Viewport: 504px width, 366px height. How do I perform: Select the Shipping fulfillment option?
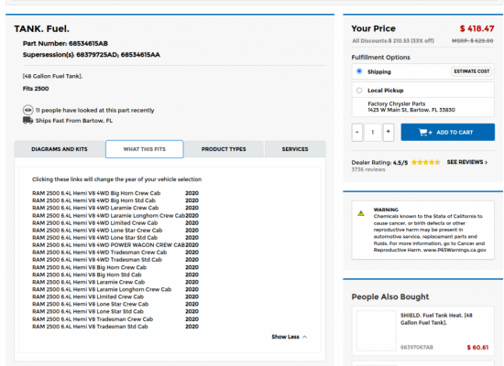pos(359,71)
